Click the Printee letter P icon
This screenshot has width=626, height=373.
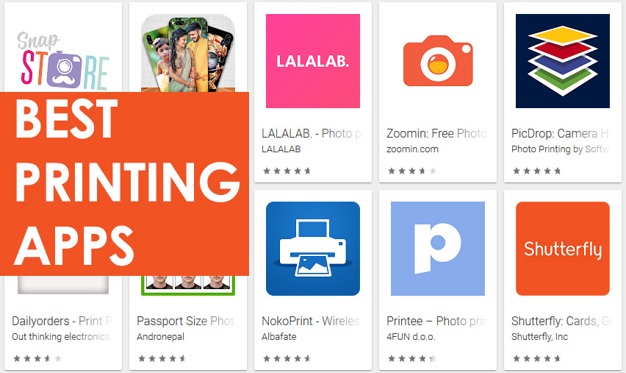point(438,249)
